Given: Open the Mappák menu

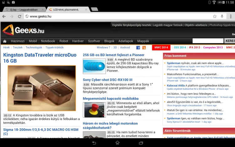Looking at the screenshot, I should point(143,41).
